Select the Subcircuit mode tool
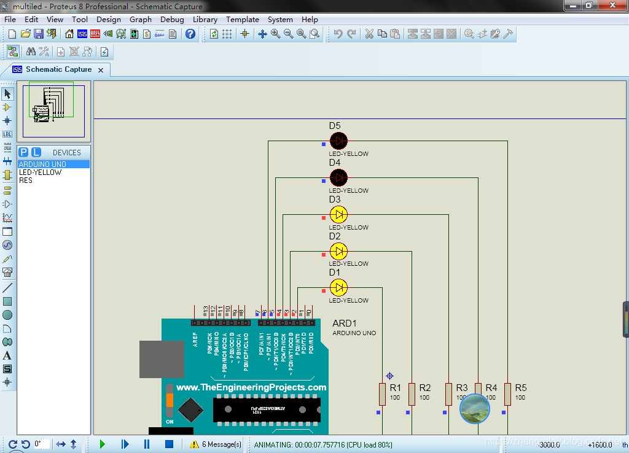 click(x=7, y=175)
